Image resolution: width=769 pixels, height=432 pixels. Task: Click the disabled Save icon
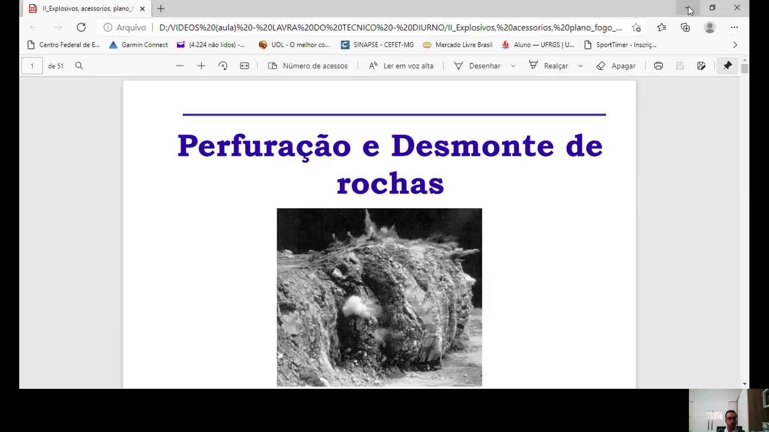(x=680, y=66)
